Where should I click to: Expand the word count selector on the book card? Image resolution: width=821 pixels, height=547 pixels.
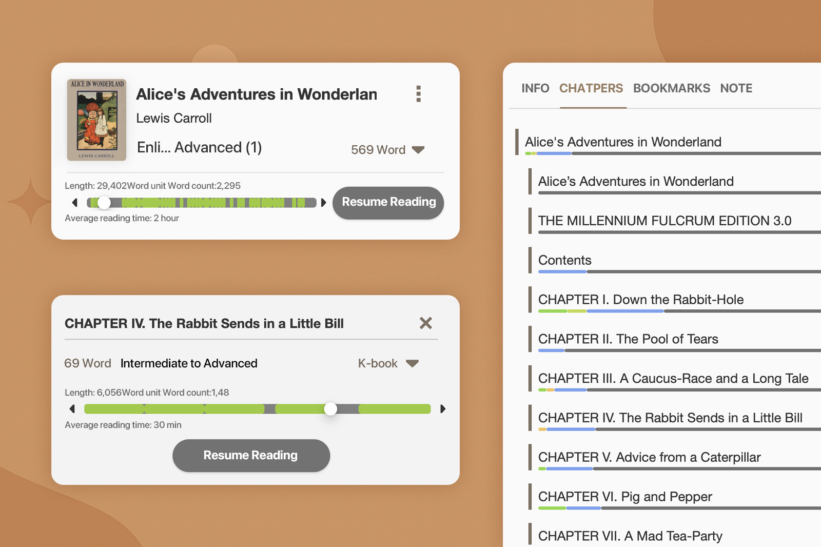[388, 150]
